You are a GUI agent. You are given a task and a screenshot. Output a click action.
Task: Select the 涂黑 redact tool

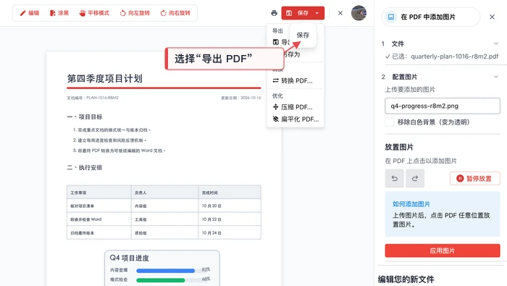(x=59, y=13)
